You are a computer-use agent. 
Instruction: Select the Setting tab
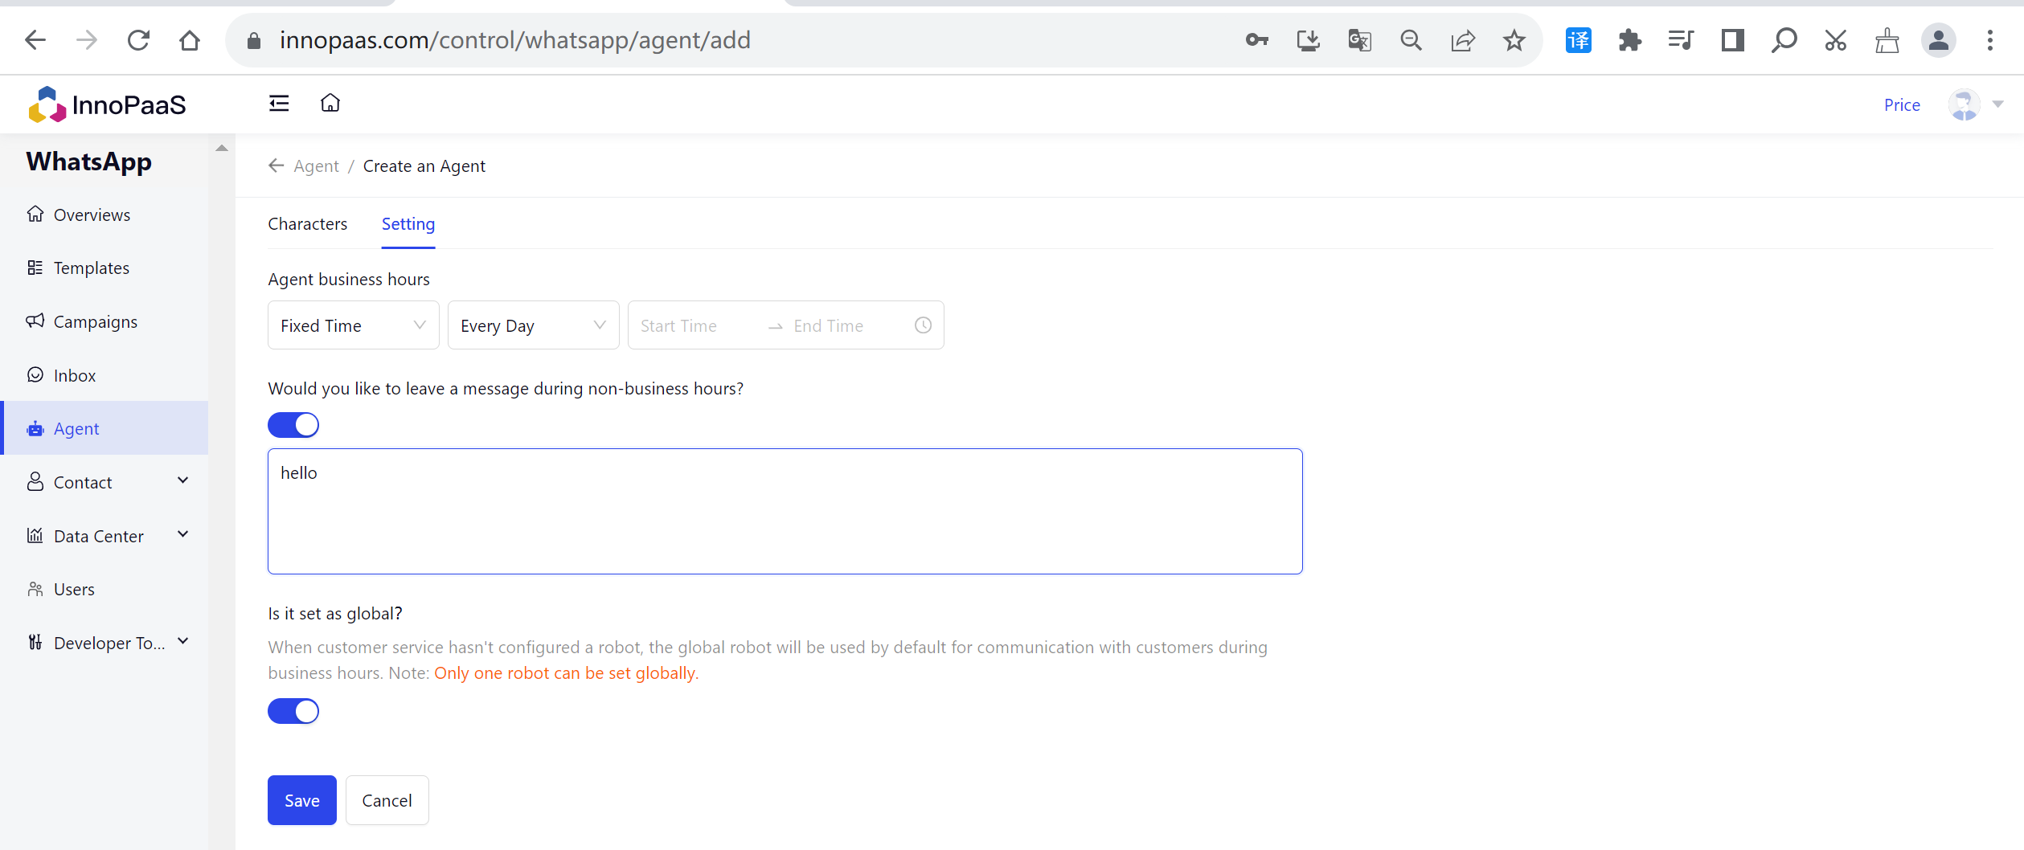(x=408, y=224)
